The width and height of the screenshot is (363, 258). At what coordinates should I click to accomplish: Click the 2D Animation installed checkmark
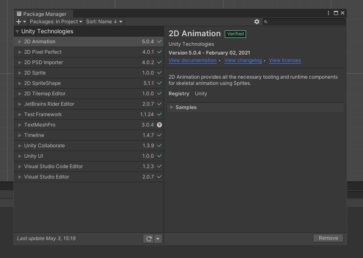click(x=159, y=42)
